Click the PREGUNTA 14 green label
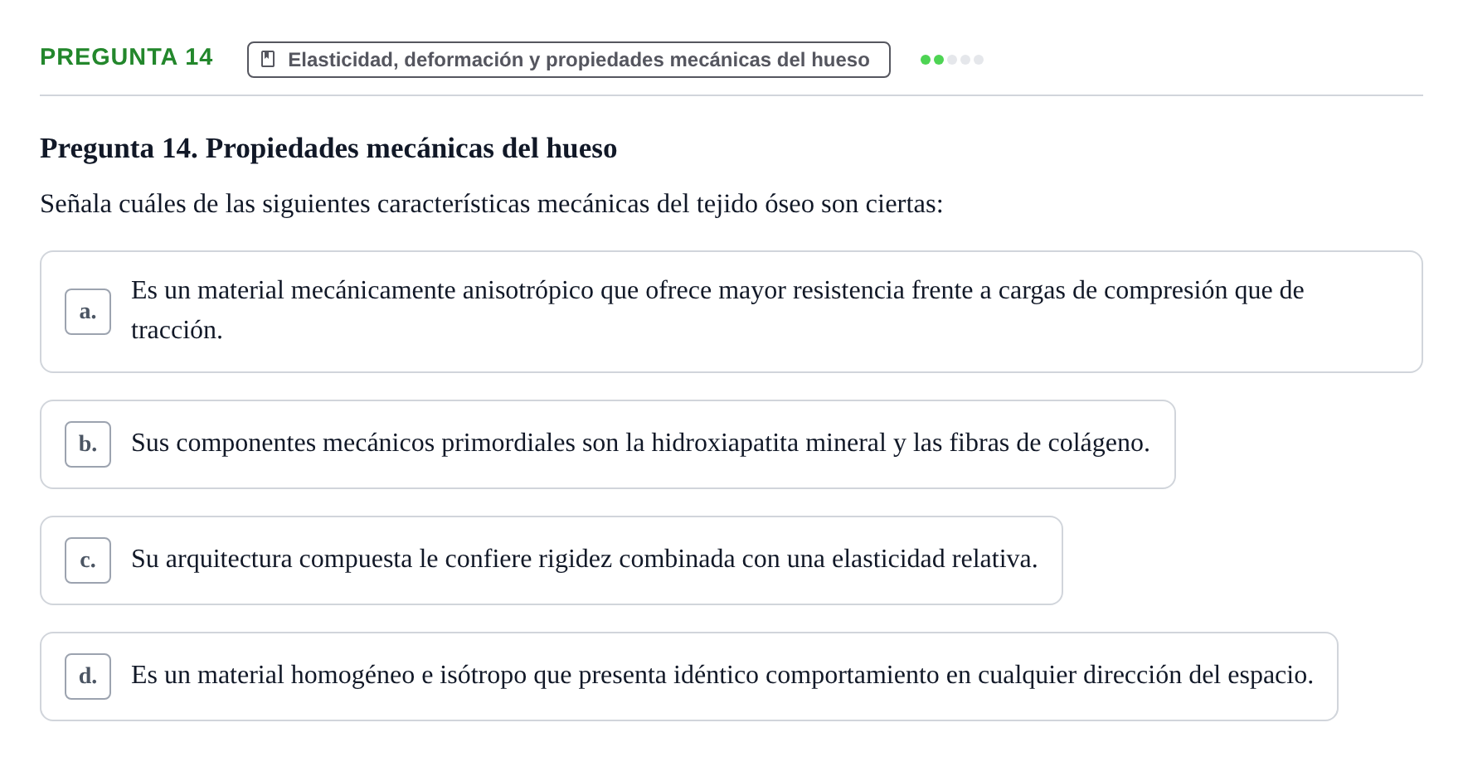The image size is (1463, 776). (x=126, y=56)
